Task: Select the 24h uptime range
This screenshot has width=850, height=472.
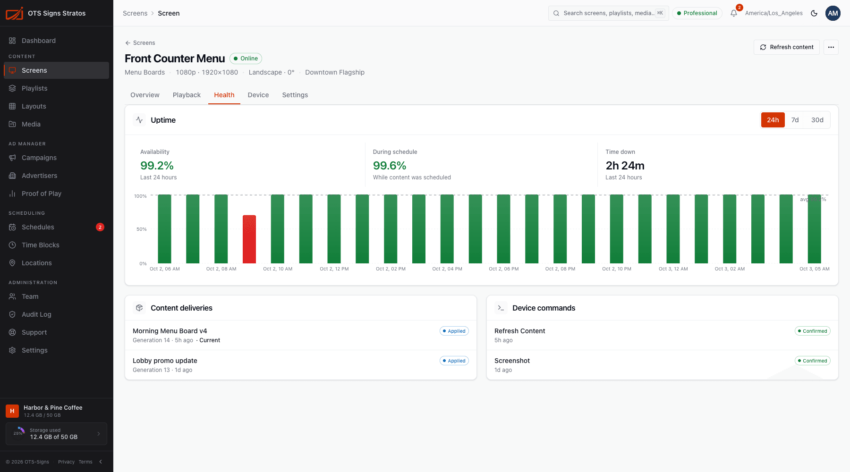Action: 773,120
